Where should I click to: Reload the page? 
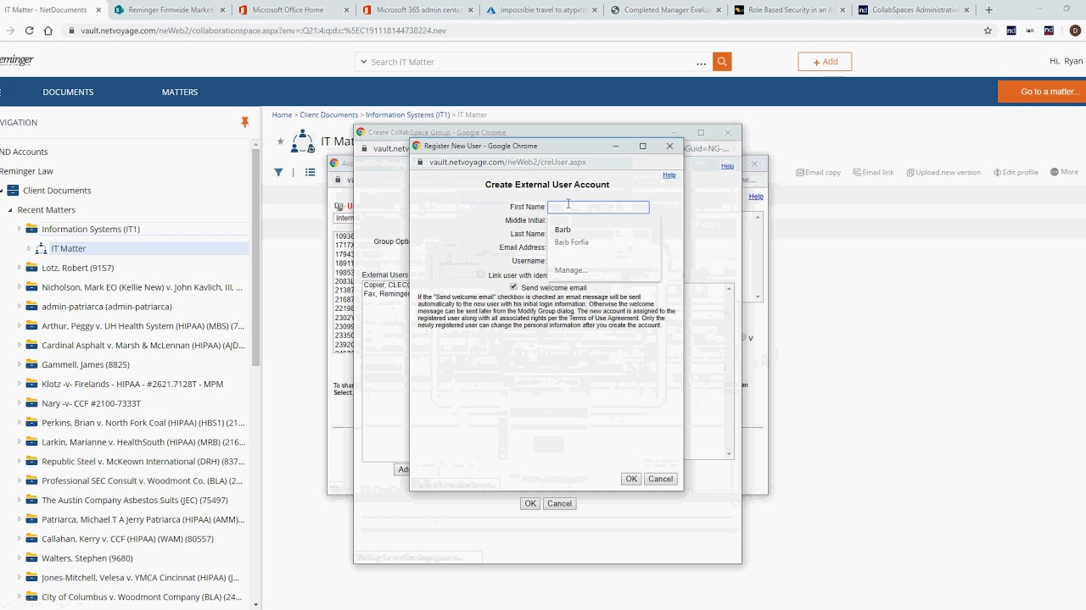[x=29, y=30]
